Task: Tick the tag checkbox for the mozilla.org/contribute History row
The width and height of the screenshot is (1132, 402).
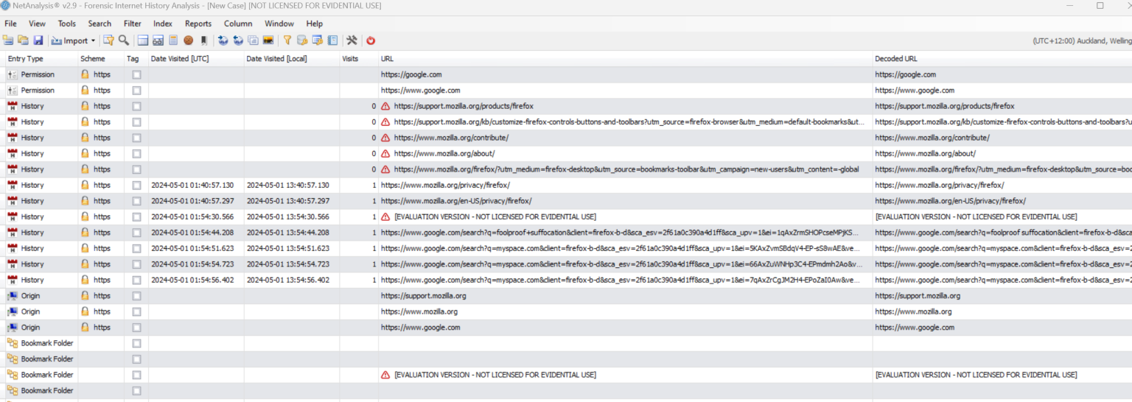Action: [136, 138]
